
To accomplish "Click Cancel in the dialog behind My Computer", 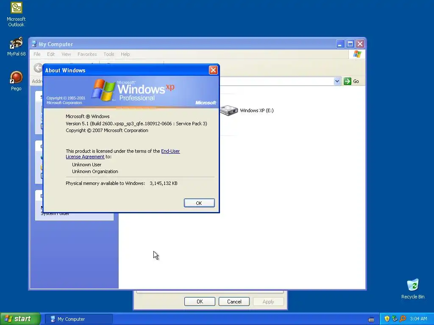I will click(x=234, y=301).
